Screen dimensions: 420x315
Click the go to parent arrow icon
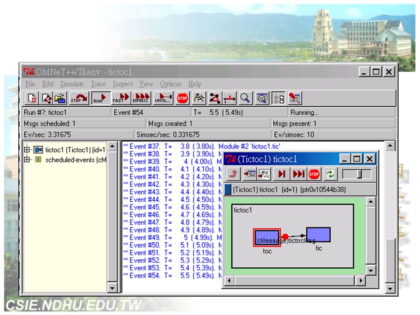point(234,175)
